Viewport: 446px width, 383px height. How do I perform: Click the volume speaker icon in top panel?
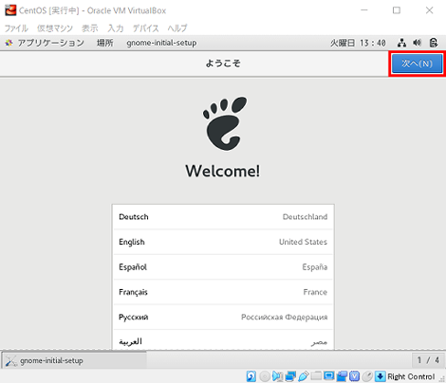418,43
